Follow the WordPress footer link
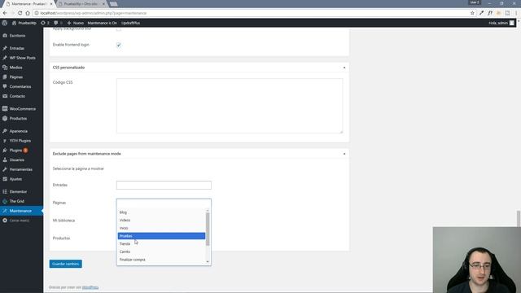This screenshot has height=293, width=521. click(90, 287)
